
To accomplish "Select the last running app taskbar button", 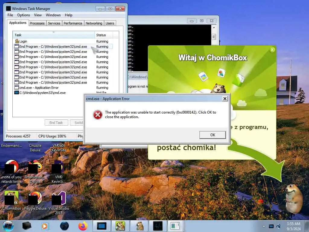I will coord(175,226).
